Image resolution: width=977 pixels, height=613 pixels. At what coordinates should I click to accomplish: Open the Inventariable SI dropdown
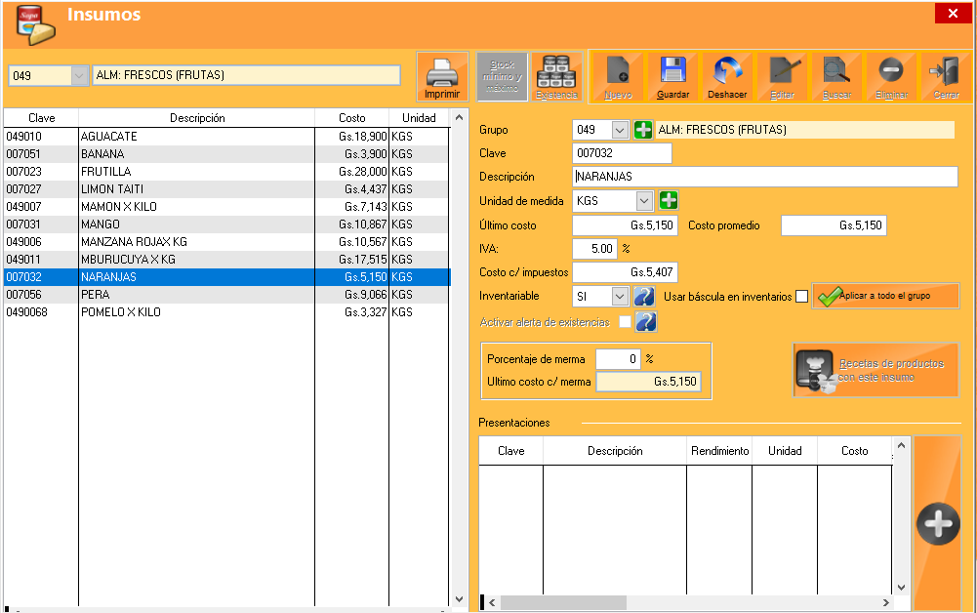tap(620, 296)
